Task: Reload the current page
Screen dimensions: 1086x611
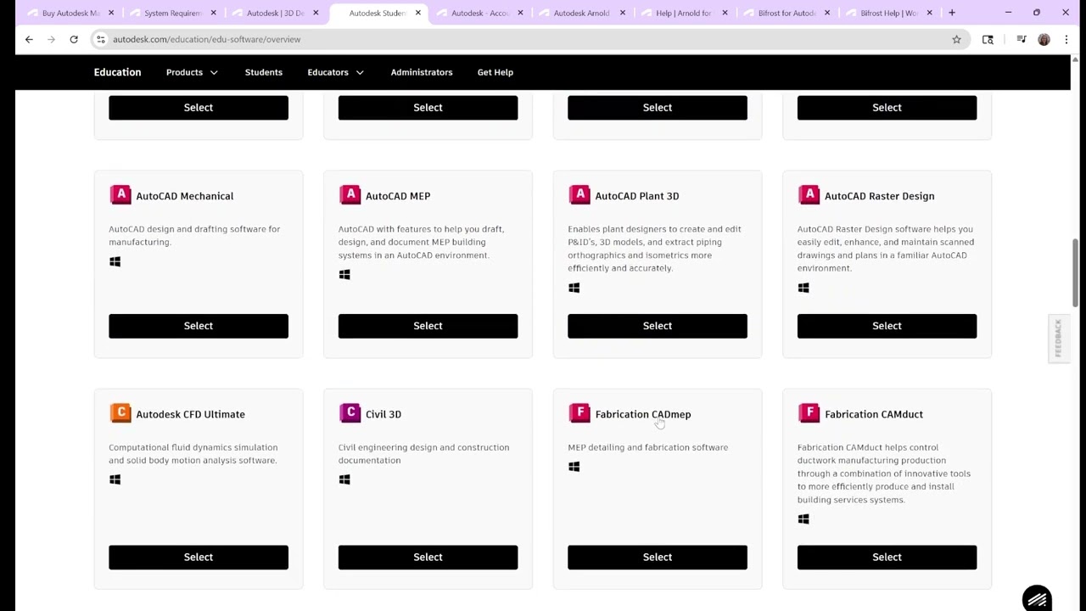Action: point(74,39)
